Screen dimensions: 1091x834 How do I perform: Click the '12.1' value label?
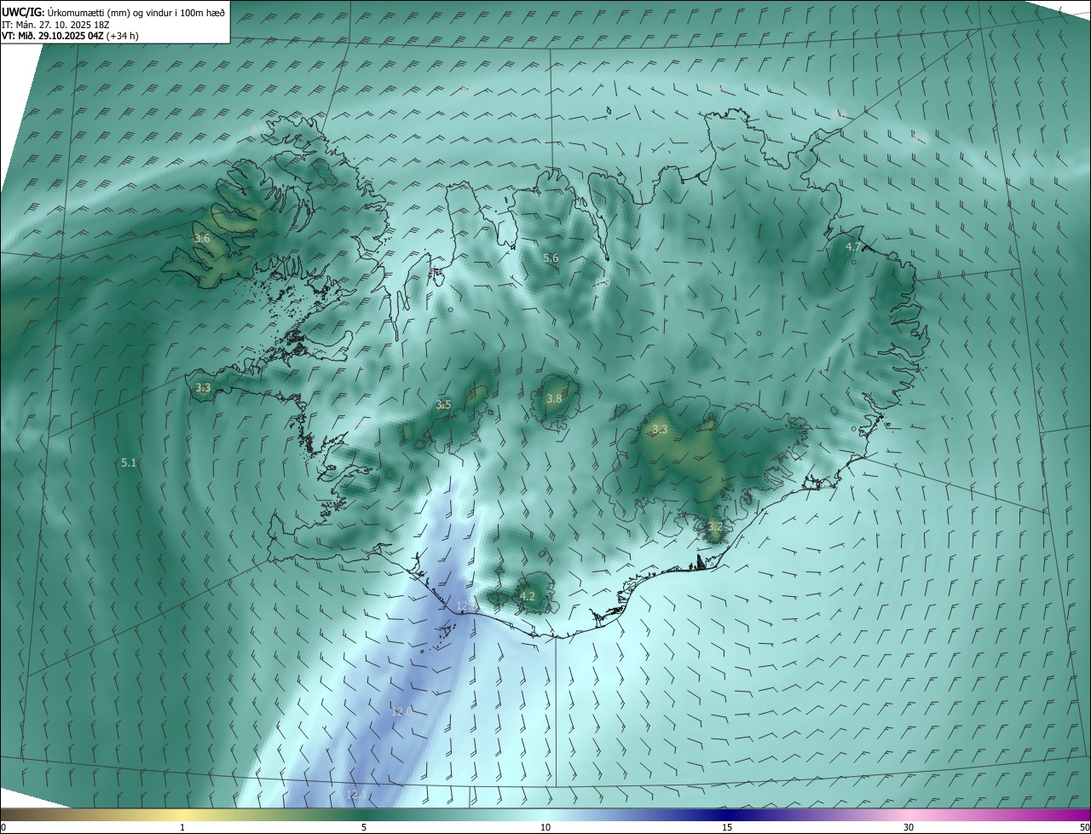coord(355,795)
